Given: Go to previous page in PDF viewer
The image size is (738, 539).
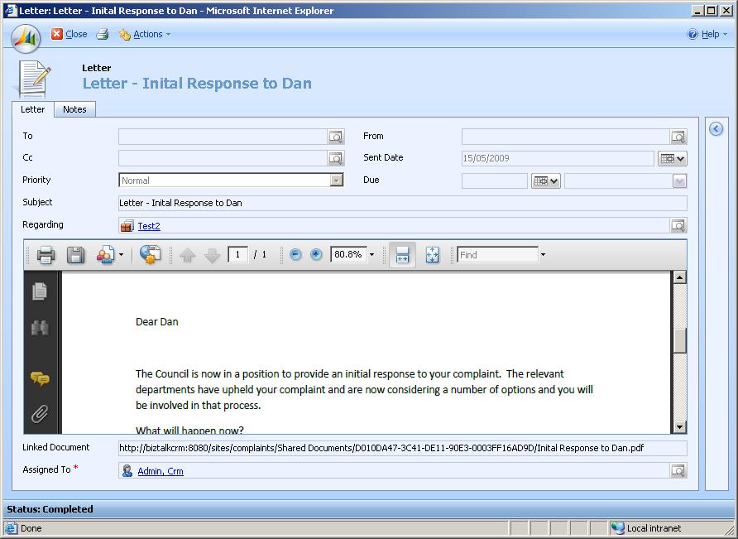Looking at the screenshot, I should [x=187, y=255].
